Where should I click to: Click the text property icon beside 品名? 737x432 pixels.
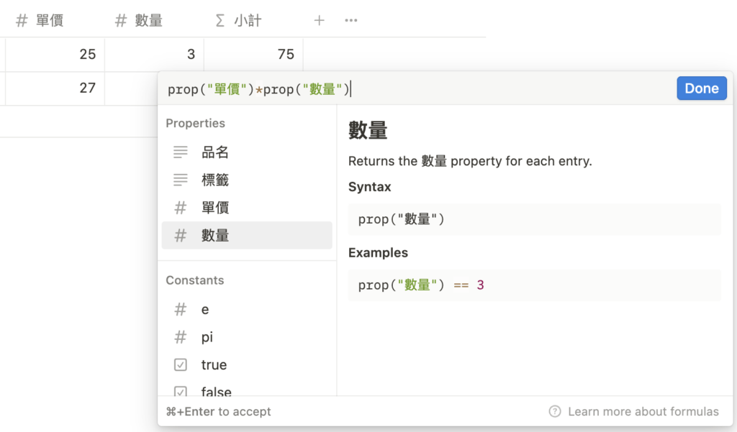click(x=180, y=152)
